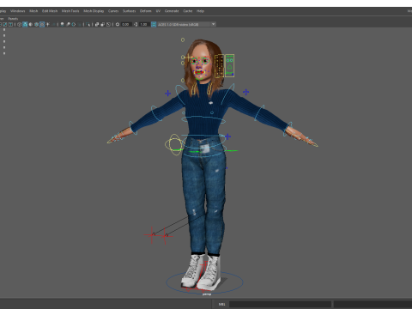
Task: Click the exposure reset icon
Action: point(118,24)
